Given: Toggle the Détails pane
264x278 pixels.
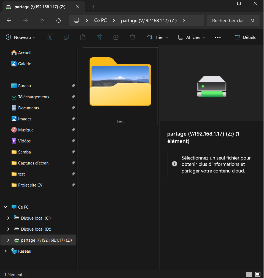Looking at the screenshot, I should 245,37.
